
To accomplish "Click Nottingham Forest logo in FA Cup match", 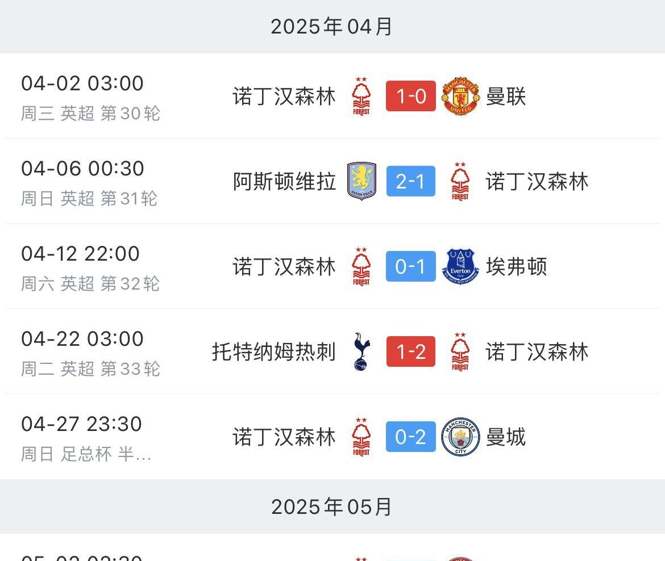I will coord(361,437).
